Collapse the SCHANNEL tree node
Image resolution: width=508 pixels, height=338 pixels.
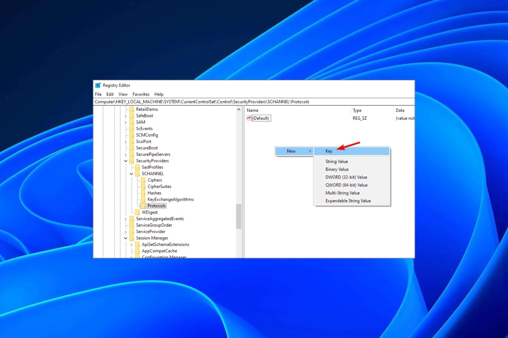[131, 174]
